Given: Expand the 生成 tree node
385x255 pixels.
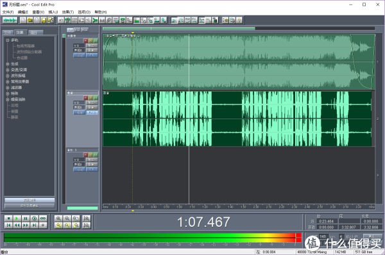Looking at the screenshot, I should (x=8, y=64).
